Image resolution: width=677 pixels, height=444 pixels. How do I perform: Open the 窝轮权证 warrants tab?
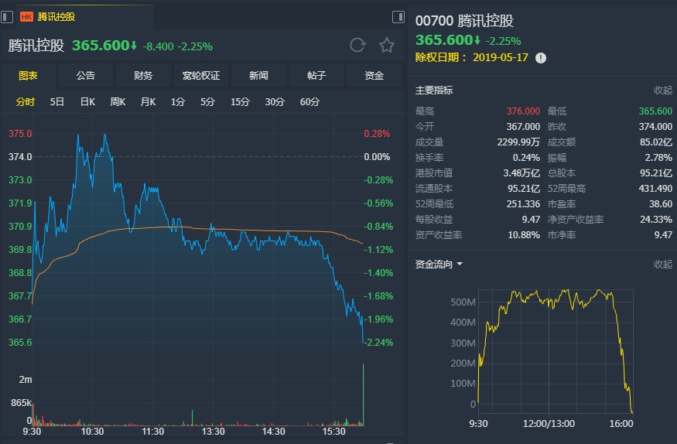(200, 76)
